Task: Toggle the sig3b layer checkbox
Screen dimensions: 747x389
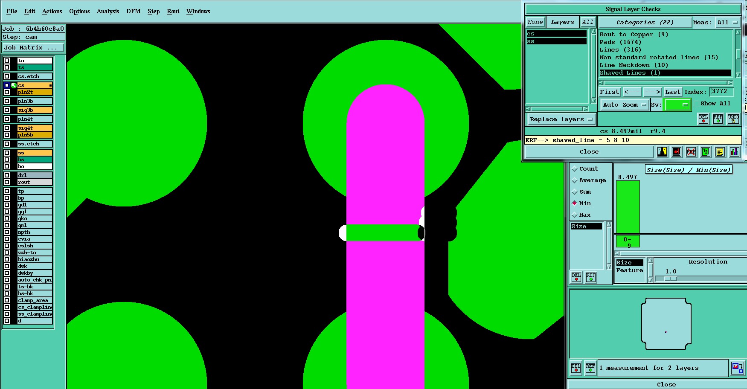Action: pyautogui.click(x=7, y=110)
